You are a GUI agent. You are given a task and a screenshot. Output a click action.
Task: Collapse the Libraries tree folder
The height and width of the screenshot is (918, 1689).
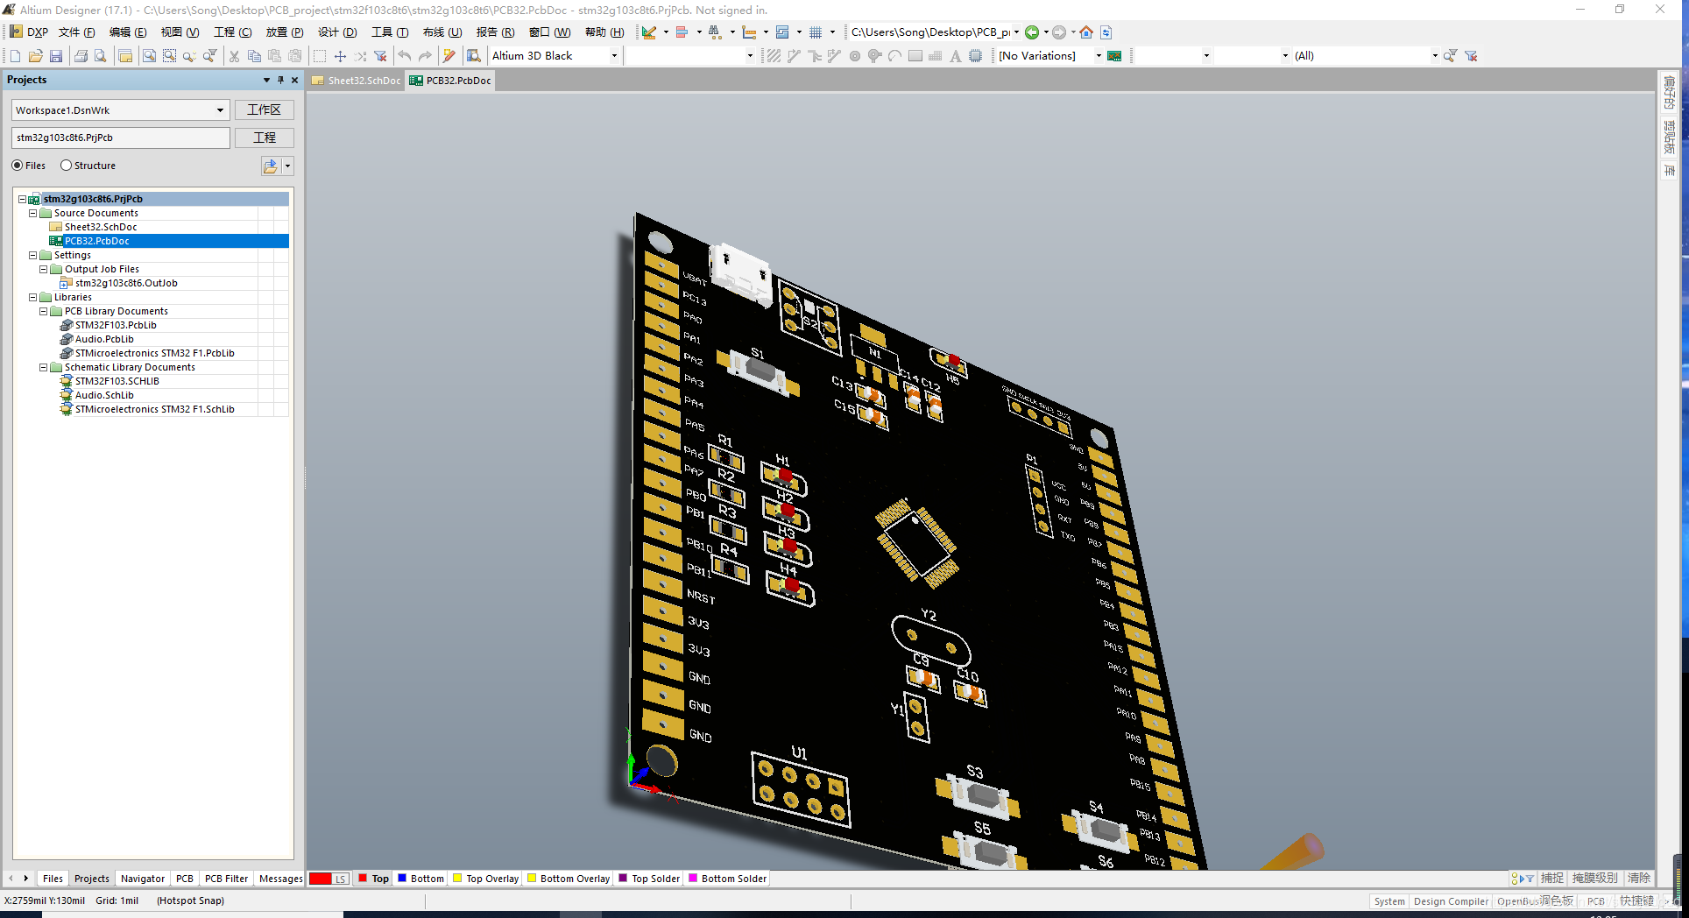click(33, 297)
